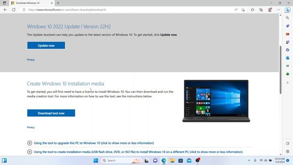Close the Download Windows 10 tab
The width and height of the screenshot is (293, 165).
coord(52,3)
